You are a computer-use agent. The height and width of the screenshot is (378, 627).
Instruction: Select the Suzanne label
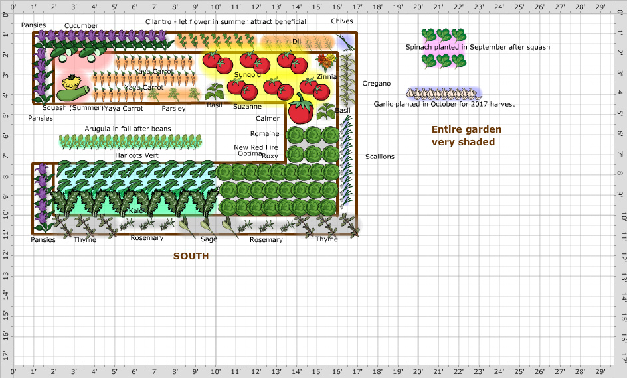[x=247, y=107]
